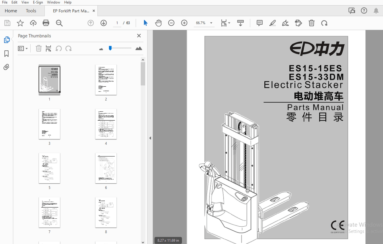Select the page 5 thumbnail
The image size is (383, 244).
pos(49,168)
